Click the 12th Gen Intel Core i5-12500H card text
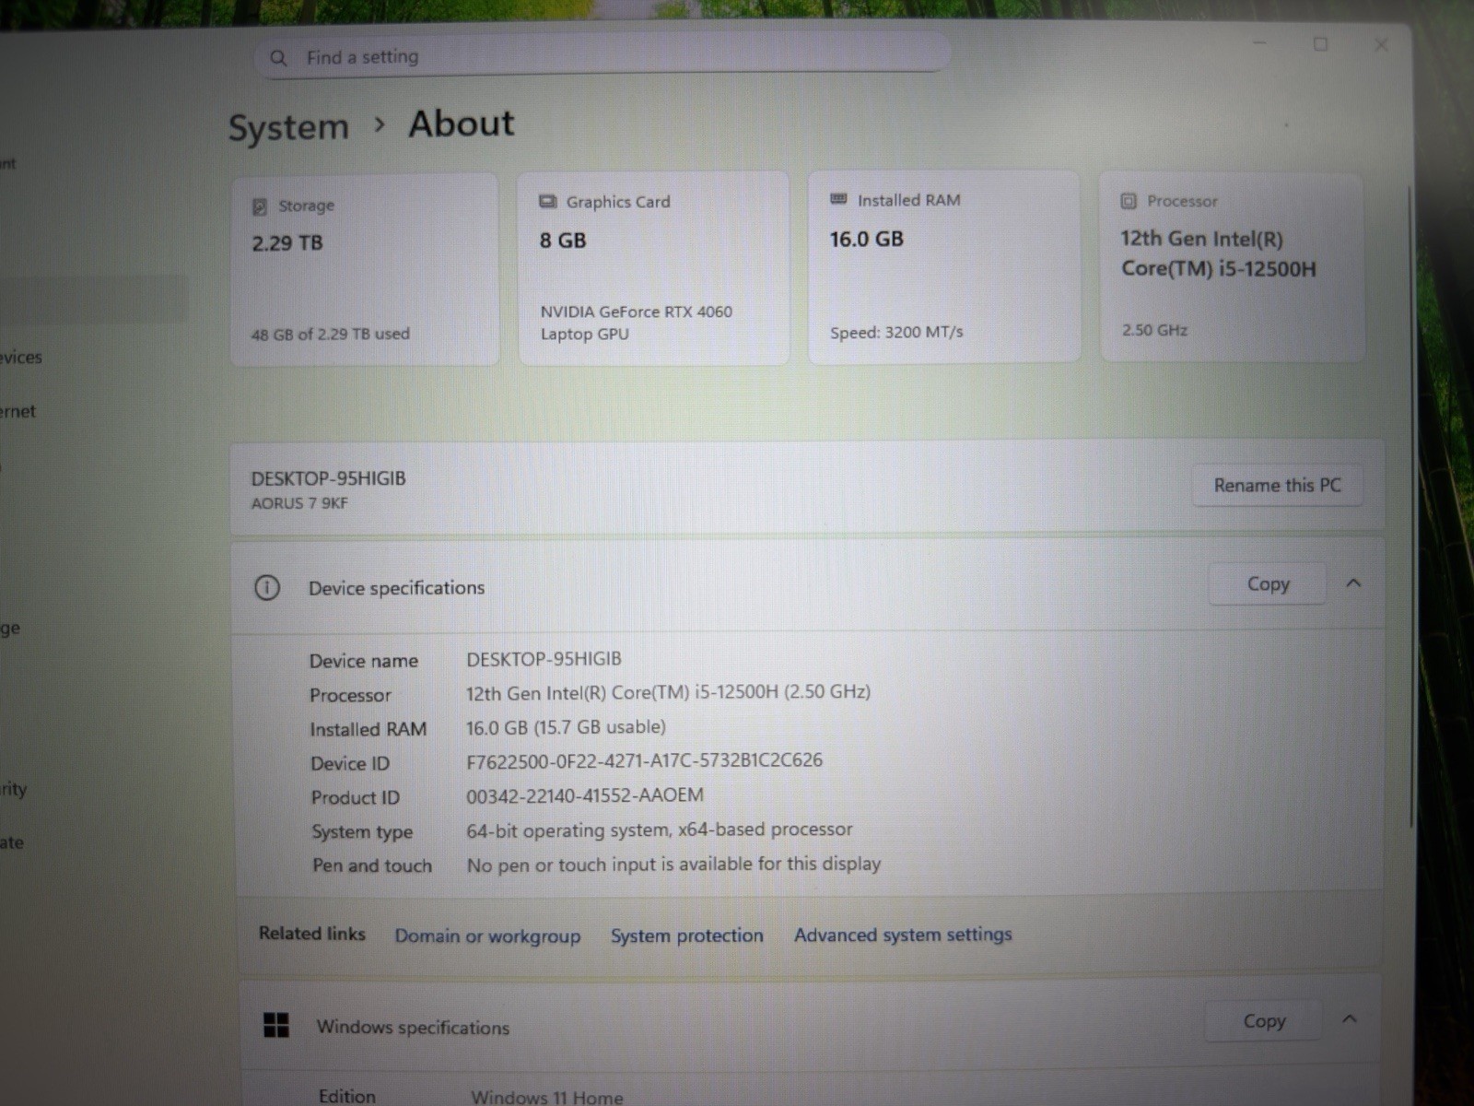1474x1106 pixels. tap(1218, 253)
